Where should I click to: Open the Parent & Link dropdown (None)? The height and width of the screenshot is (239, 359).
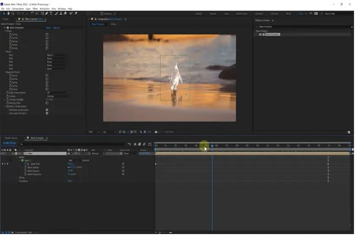(x=131, y=153)
